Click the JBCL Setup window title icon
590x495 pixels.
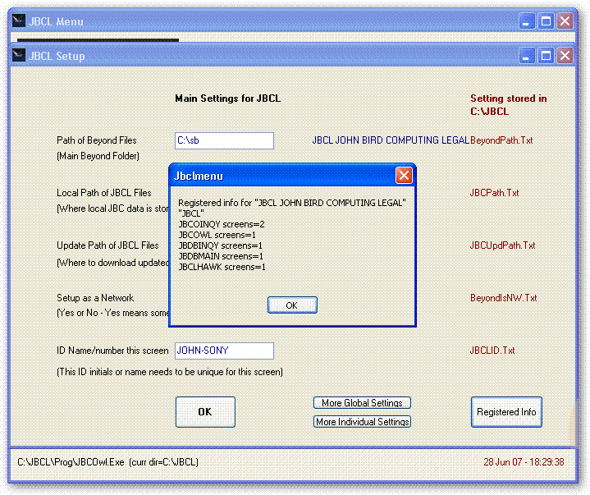(19, 55)
